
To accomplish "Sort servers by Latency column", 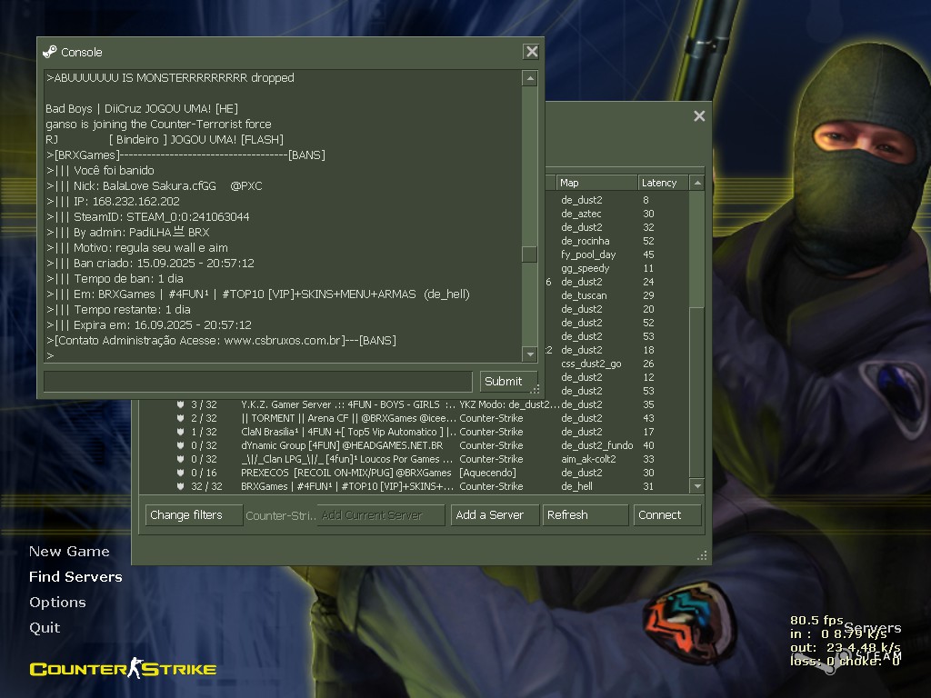I will pos(663,183).
